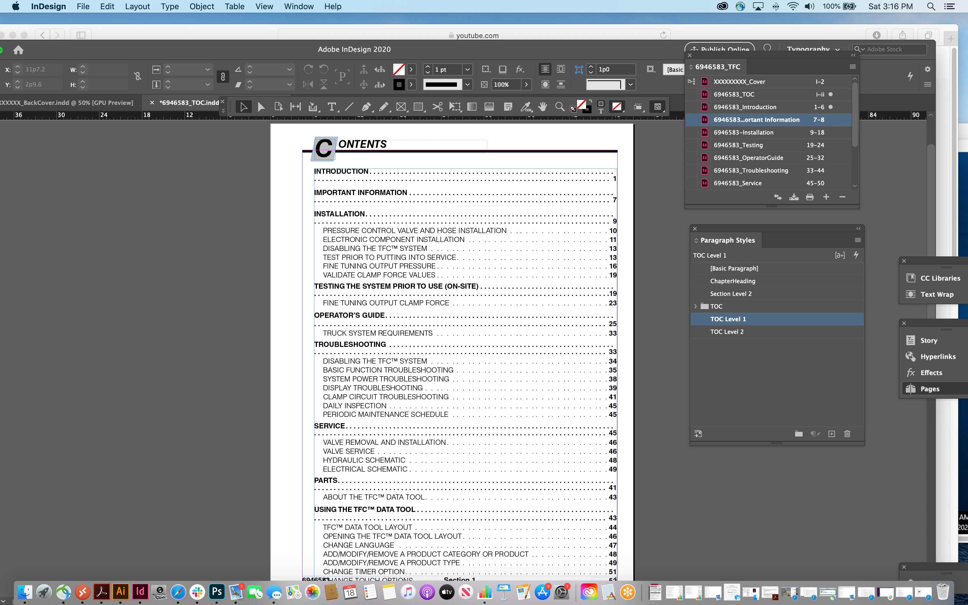968x605 pixels.
Task: Choose the Eyedropper tool
Action: pyautogui.click(x=525, y=107)
